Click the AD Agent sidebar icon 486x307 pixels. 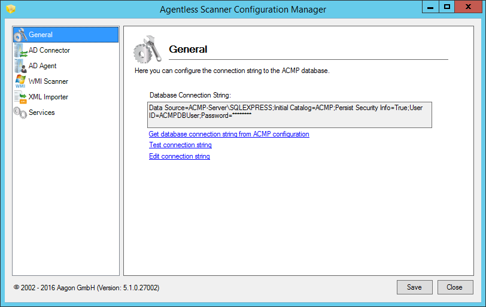click(x=20, y=66)
